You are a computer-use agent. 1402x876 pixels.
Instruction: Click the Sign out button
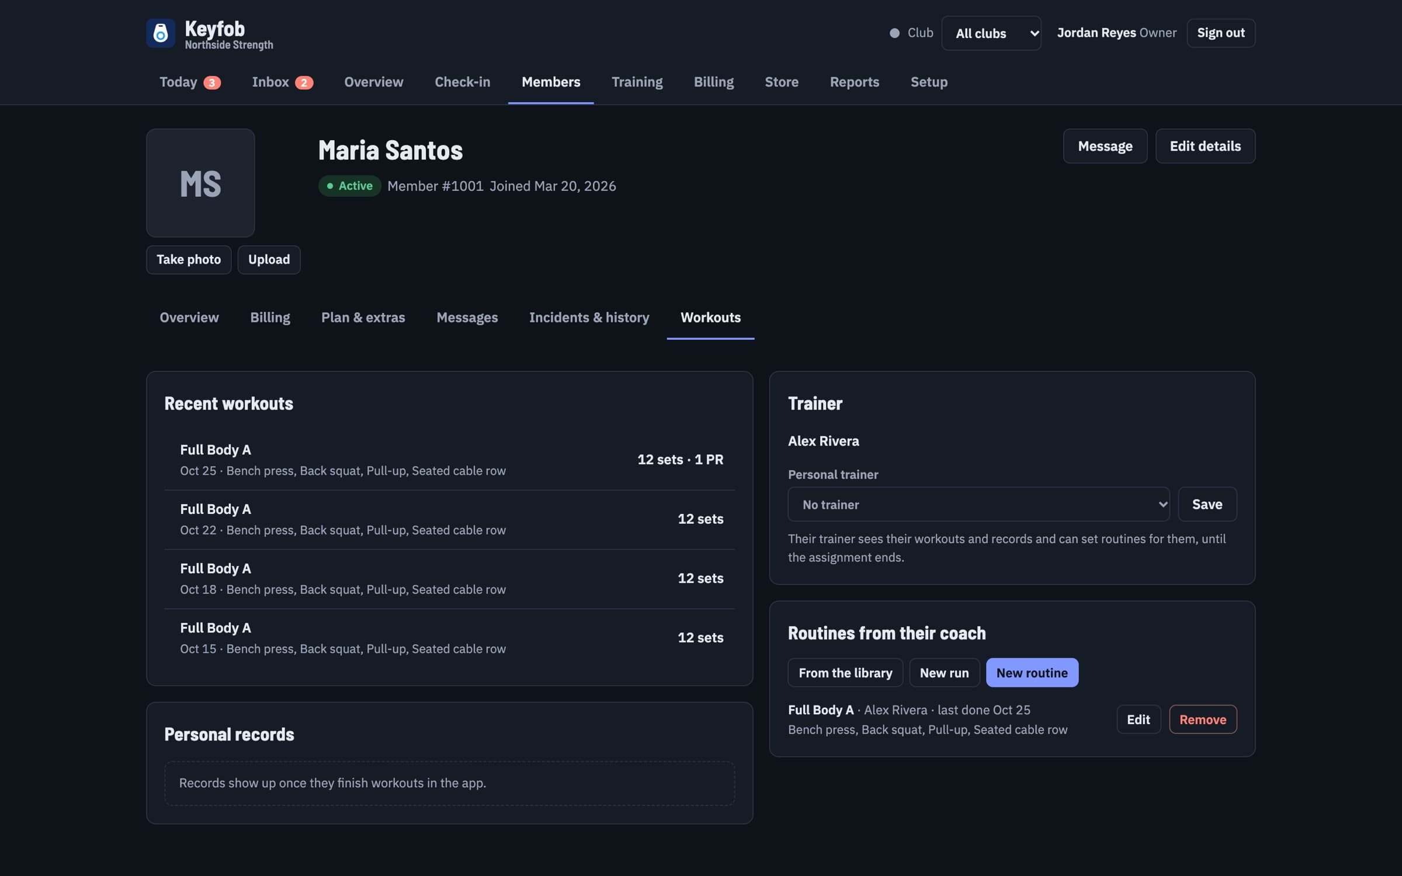coord(1220,33)
